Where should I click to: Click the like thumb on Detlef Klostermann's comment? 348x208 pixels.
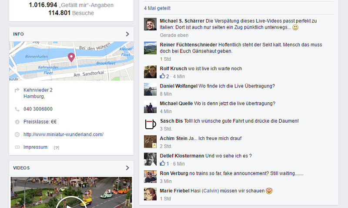pyautogui.click(x=162, y=163)
